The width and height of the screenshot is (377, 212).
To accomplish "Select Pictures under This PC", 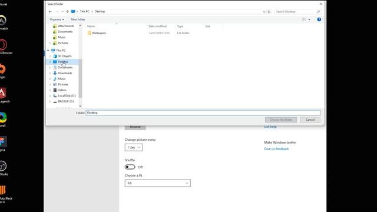I will click(63, 84).
